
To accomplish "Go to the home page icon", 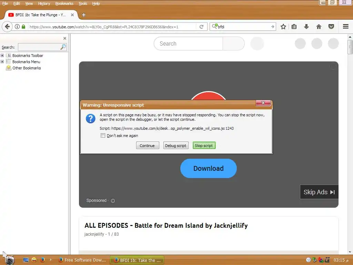I will tap(319, 27).
